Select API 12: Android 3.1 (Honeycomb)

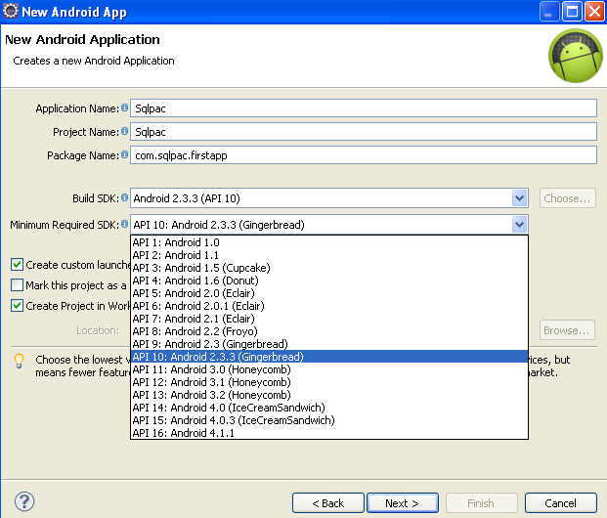[x=329, y=382]
